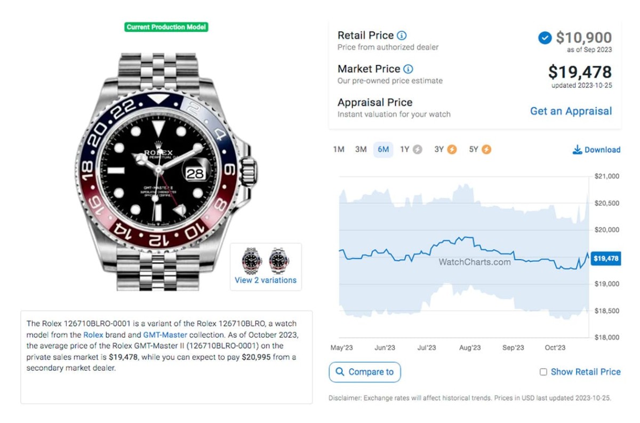Click the magnifier icon in Compare to
The height and width of the screenshot is (423, 640).
point(339,372)
